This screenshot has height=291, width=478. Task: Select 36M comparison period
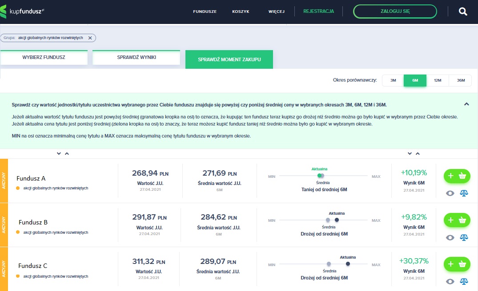click(x=460, y=81)
